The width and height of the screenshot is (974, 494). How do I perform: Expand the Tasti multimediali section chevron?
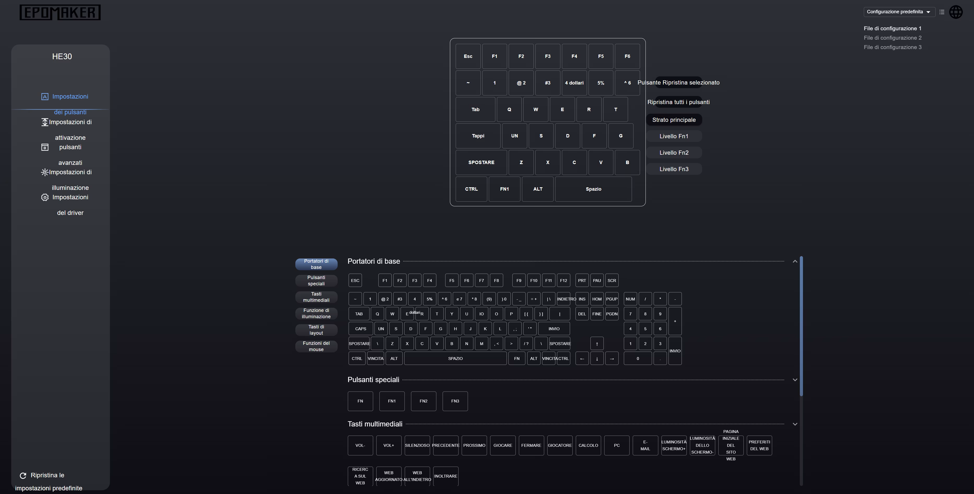795,424
